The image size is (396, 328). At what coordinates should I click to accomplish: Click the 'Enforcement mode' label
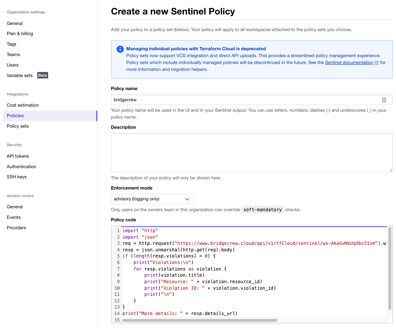[132, 188]
